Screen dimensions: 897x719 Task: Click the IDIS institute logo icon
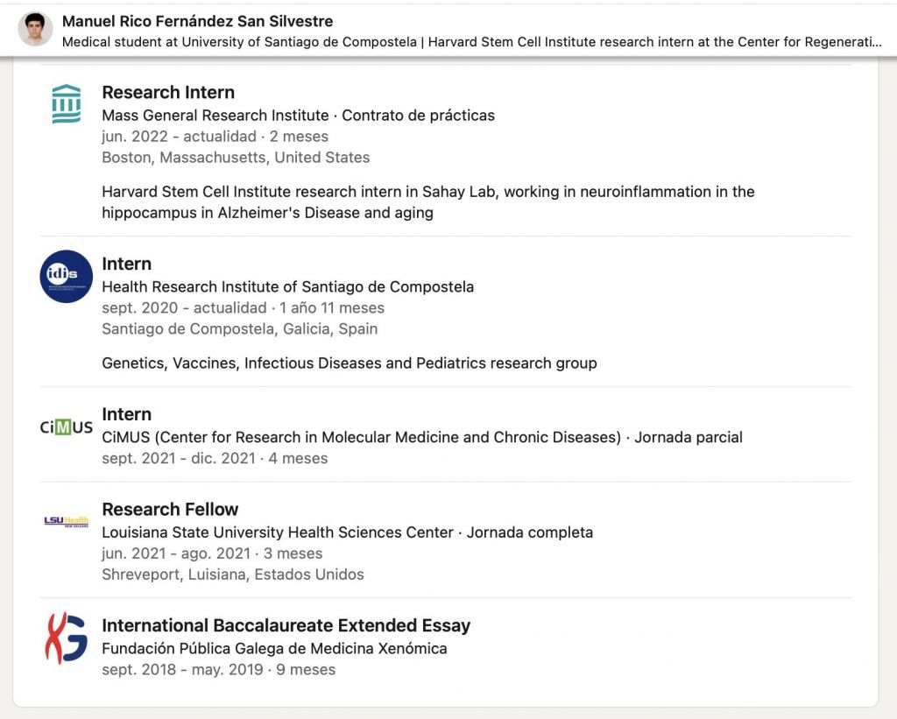(x=67, y=276)
